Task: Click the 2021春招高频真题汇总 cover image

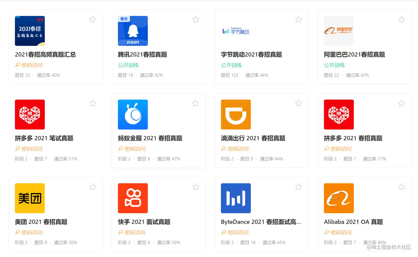Action: [x=30, y=31]
